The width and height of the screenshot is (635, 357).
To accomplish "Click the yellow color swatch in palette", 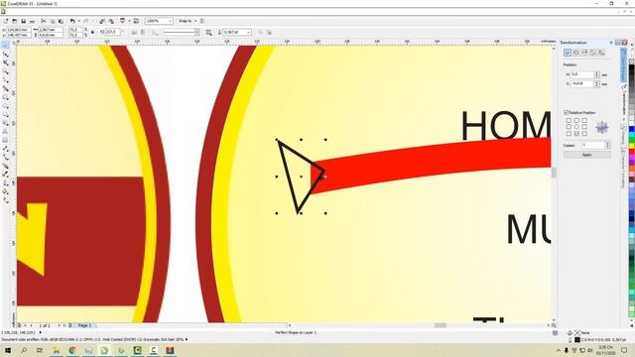I will pos(631,146).
